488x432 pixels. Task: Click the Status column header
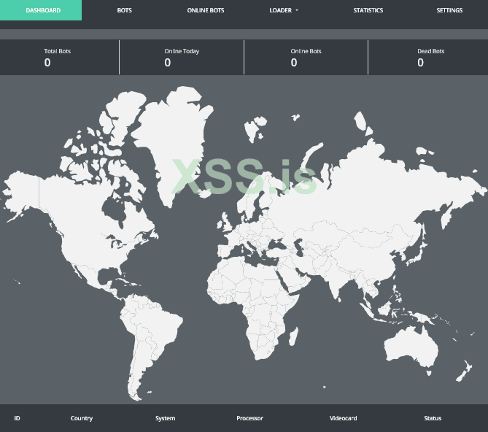coord(433,418)
